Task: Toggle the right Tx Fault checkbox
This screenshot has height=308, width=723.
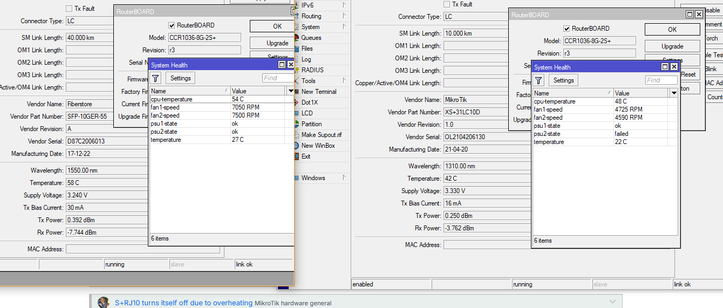Action: click(x=447, y=4)
